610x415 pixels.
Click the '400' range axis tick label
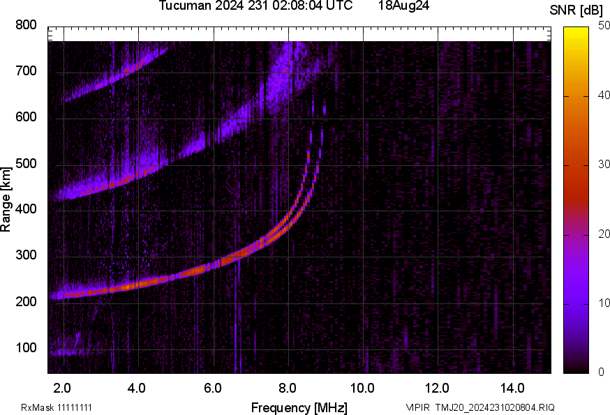click(x=26, y=209)
